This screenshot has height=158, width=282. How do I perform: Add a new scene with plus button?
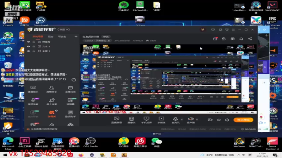coord(76,37)
